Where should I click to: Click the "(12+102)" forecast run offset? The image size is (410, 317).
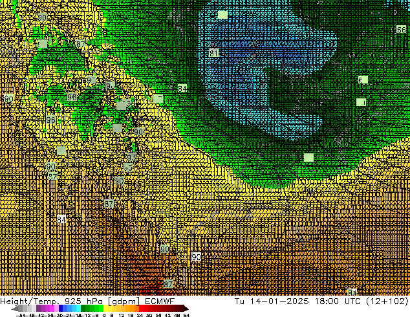pos(387,301)
